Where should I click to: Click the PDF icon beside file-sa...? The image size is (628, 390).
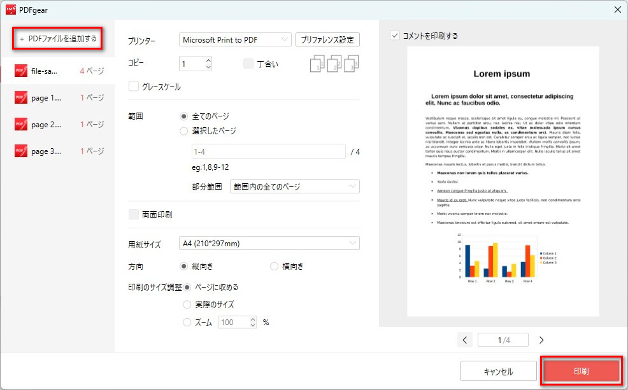click(x=21, y=71)
